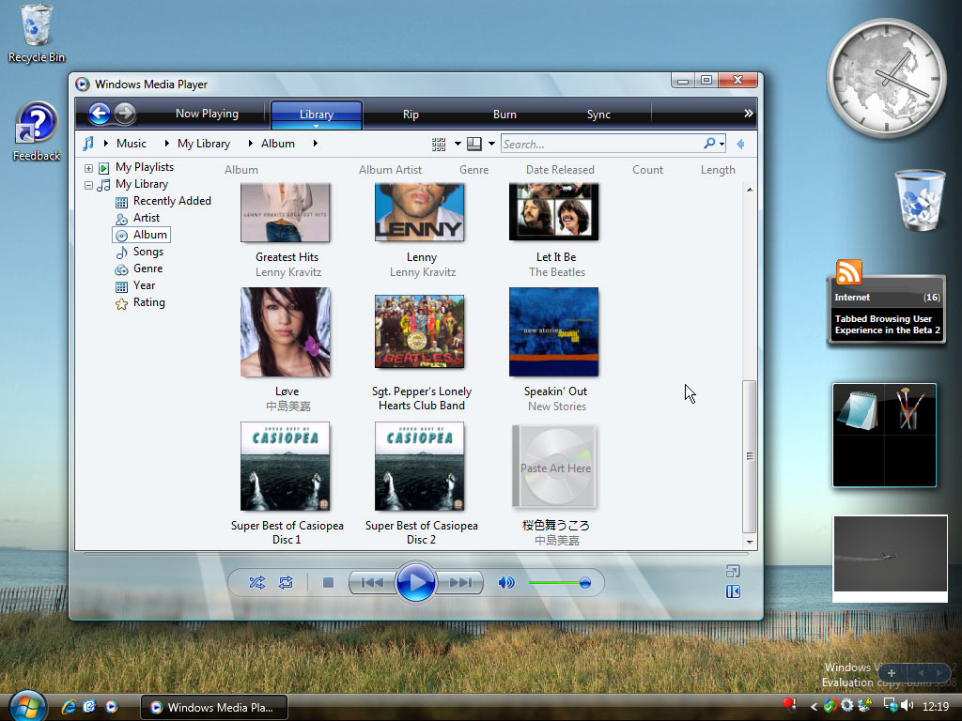
Task: Open the dropdown arrow after Album breadcrumb
Action: (316, 144)
